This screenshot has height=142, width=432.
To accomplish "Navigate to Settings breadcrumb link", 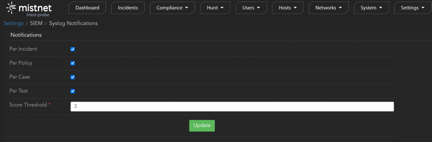I will [13, 23].
